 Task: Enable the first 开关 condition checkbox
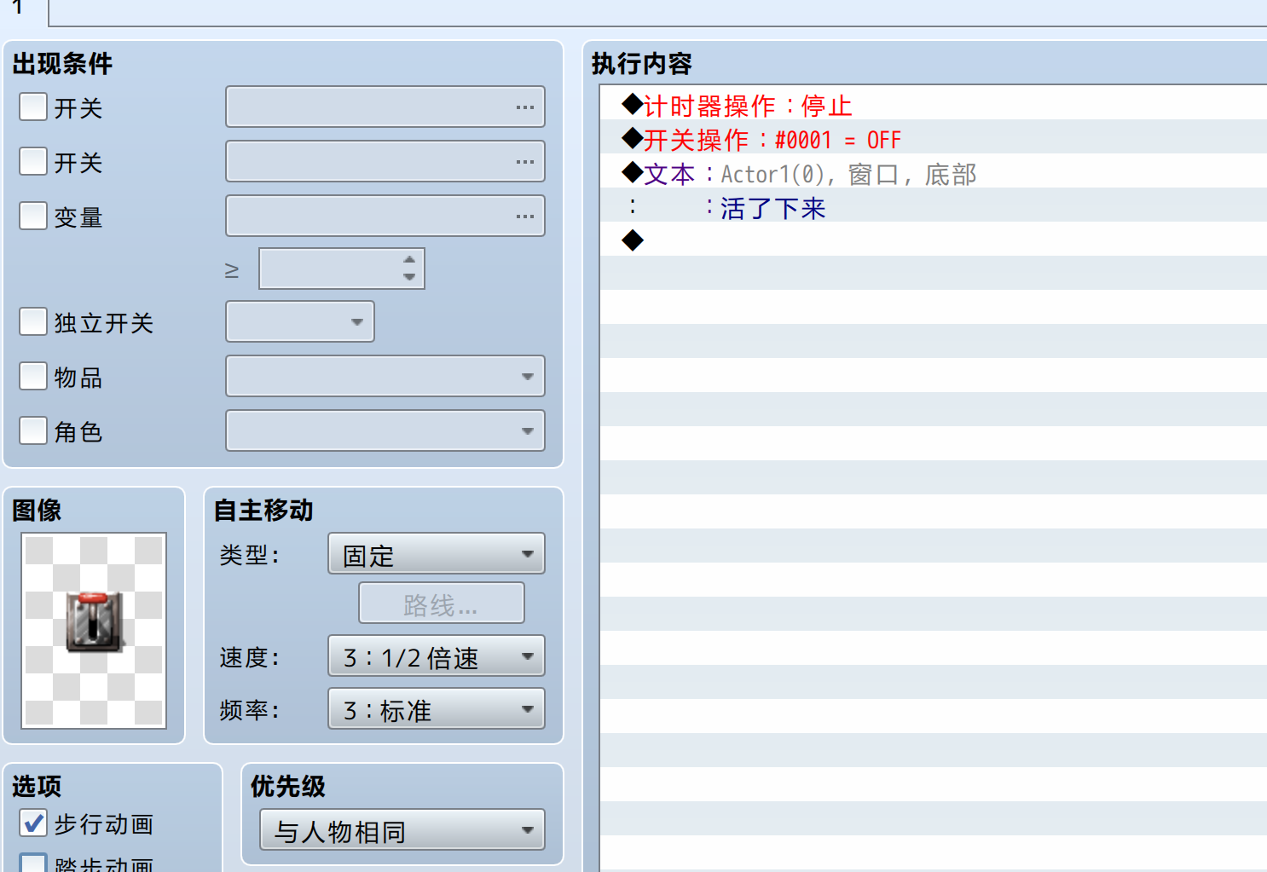click(33, 107)
